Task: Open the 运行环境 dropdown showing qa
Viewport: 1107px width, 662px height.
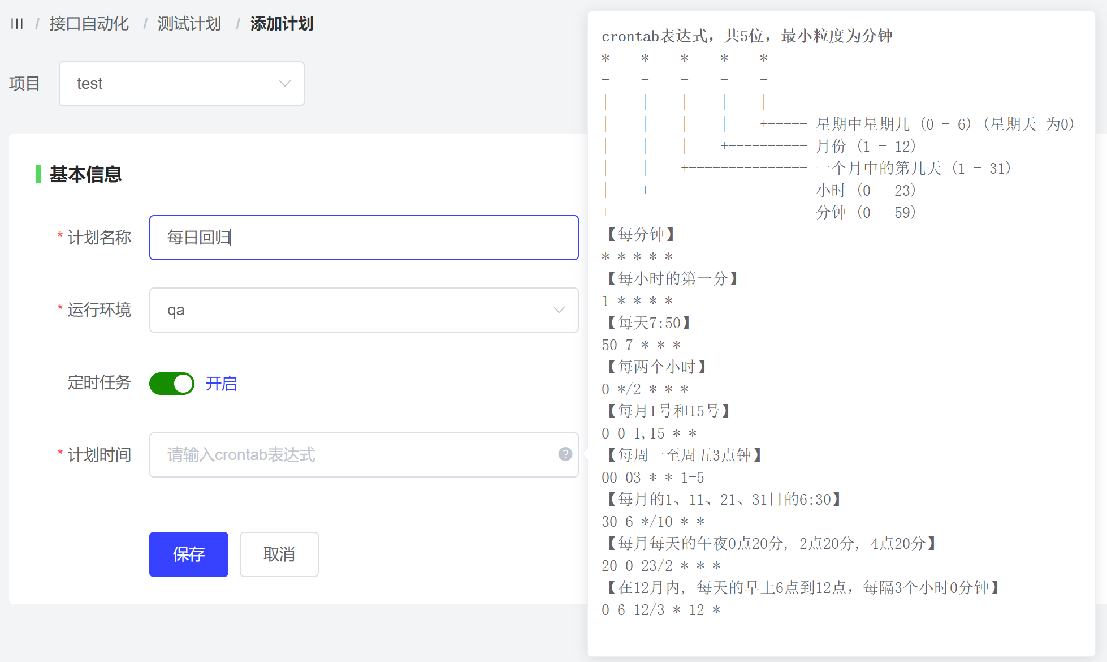Action: click(364, 310)
